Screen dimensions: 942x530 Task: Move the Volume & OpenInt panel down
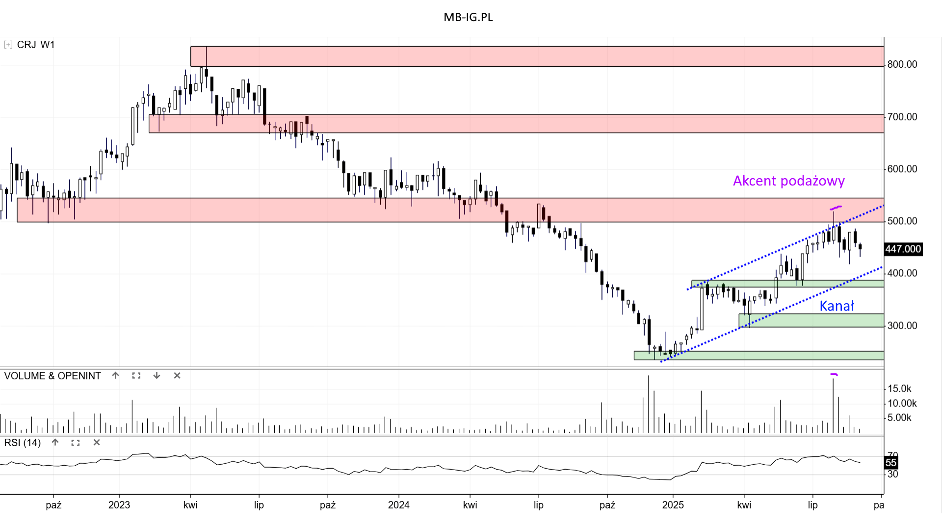(157, 375)
